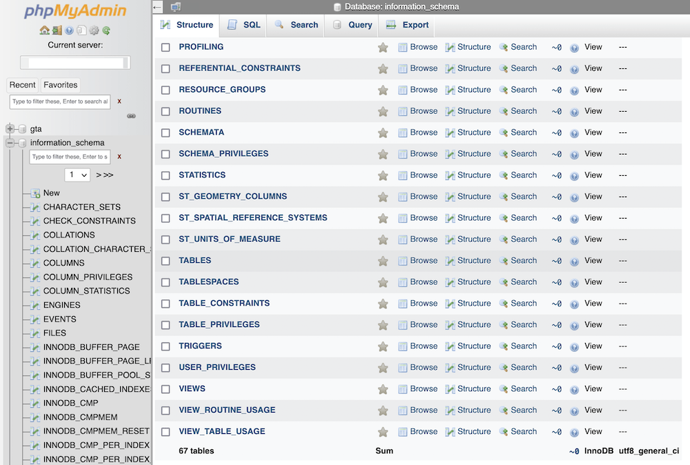690x465 pixels.
Task: Open the CHARACTER_SETS item in sidebar
Action: click(82, 207)
